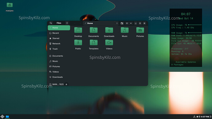Image resolution: width=212 pixels, height=119 pixels.
Task: Select the Public folder icon
Action: 78,43
